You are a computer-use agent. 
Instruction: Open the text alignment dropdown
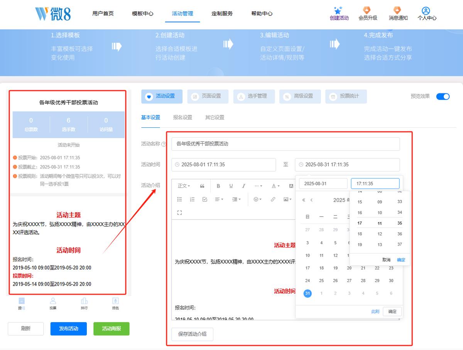tap(219, 199)
